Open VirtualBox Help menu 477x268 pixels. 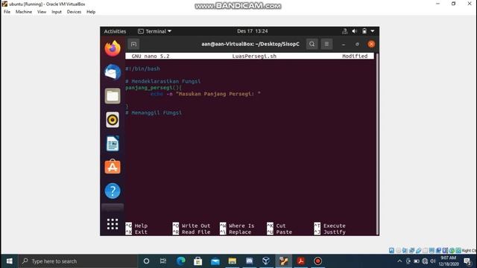coord(91,12)
